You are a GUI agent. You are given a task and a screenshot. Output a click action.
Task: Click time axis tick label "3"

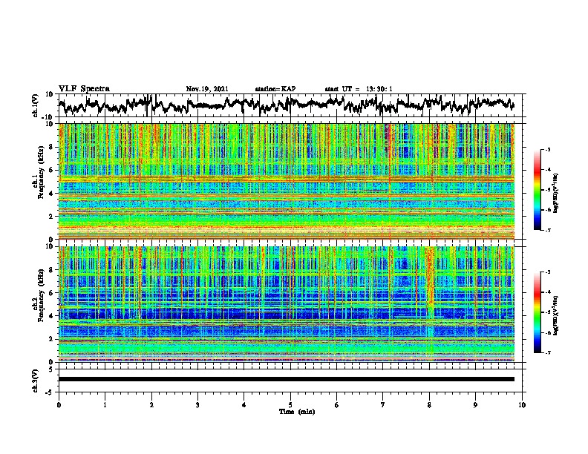click(197, 405)
